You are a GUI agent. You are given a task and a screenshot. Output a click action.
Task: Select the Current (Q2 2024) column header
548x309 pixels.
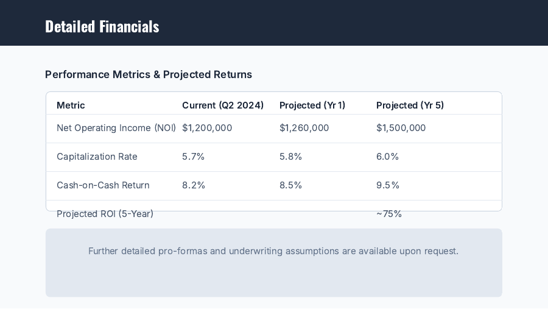point(223,105)
